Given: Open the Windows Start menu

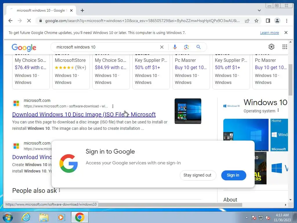Looking at the screenshot, I should 8,217.
